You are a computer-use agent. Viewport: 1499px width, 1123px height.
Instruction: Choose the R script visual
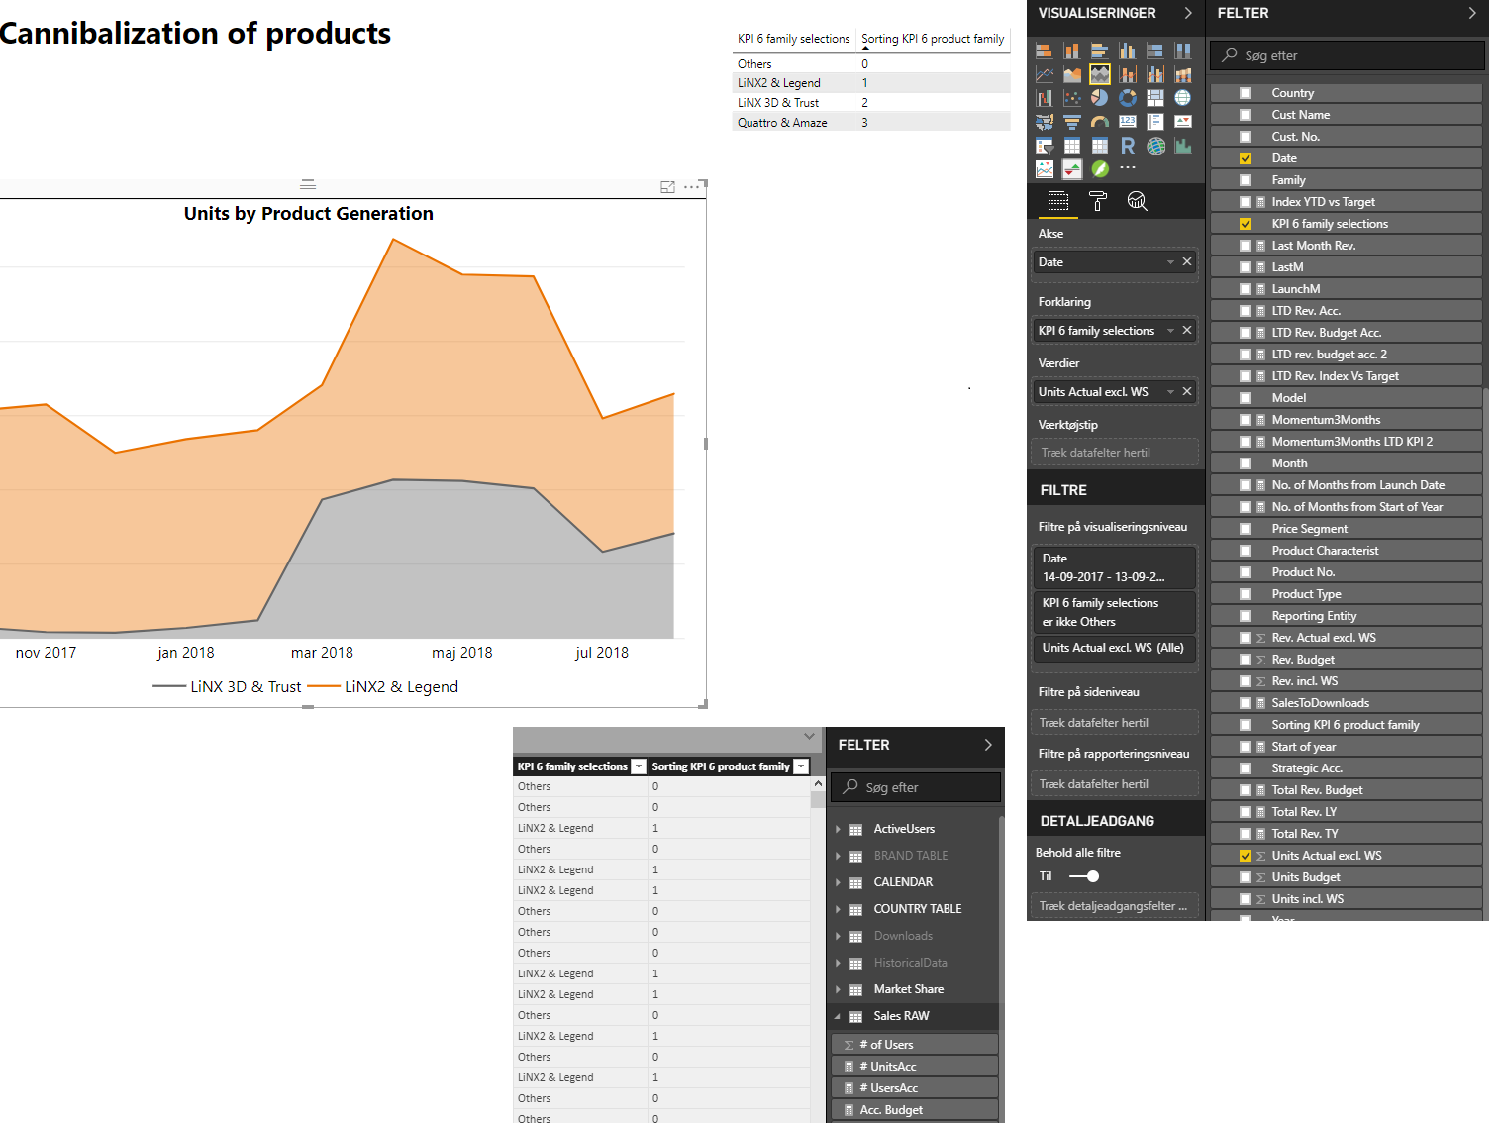point(1128,146)
